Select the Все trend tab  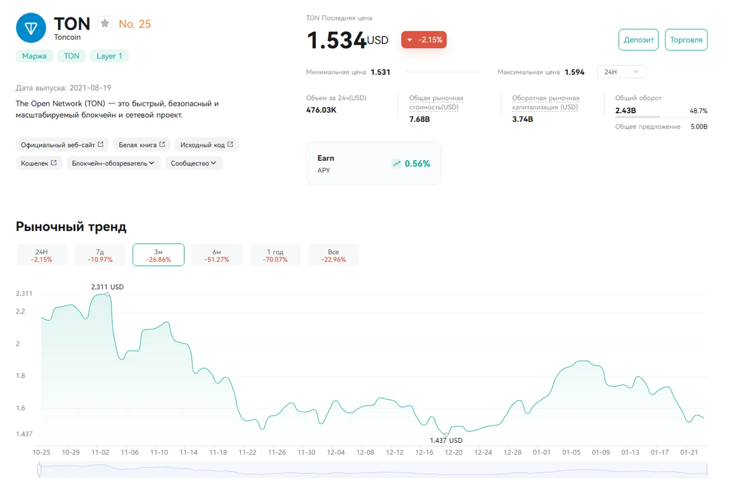click(333, 255)
